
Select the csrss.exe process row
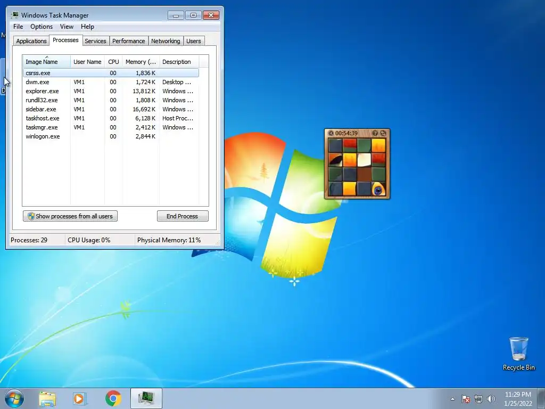pos(111,73)
